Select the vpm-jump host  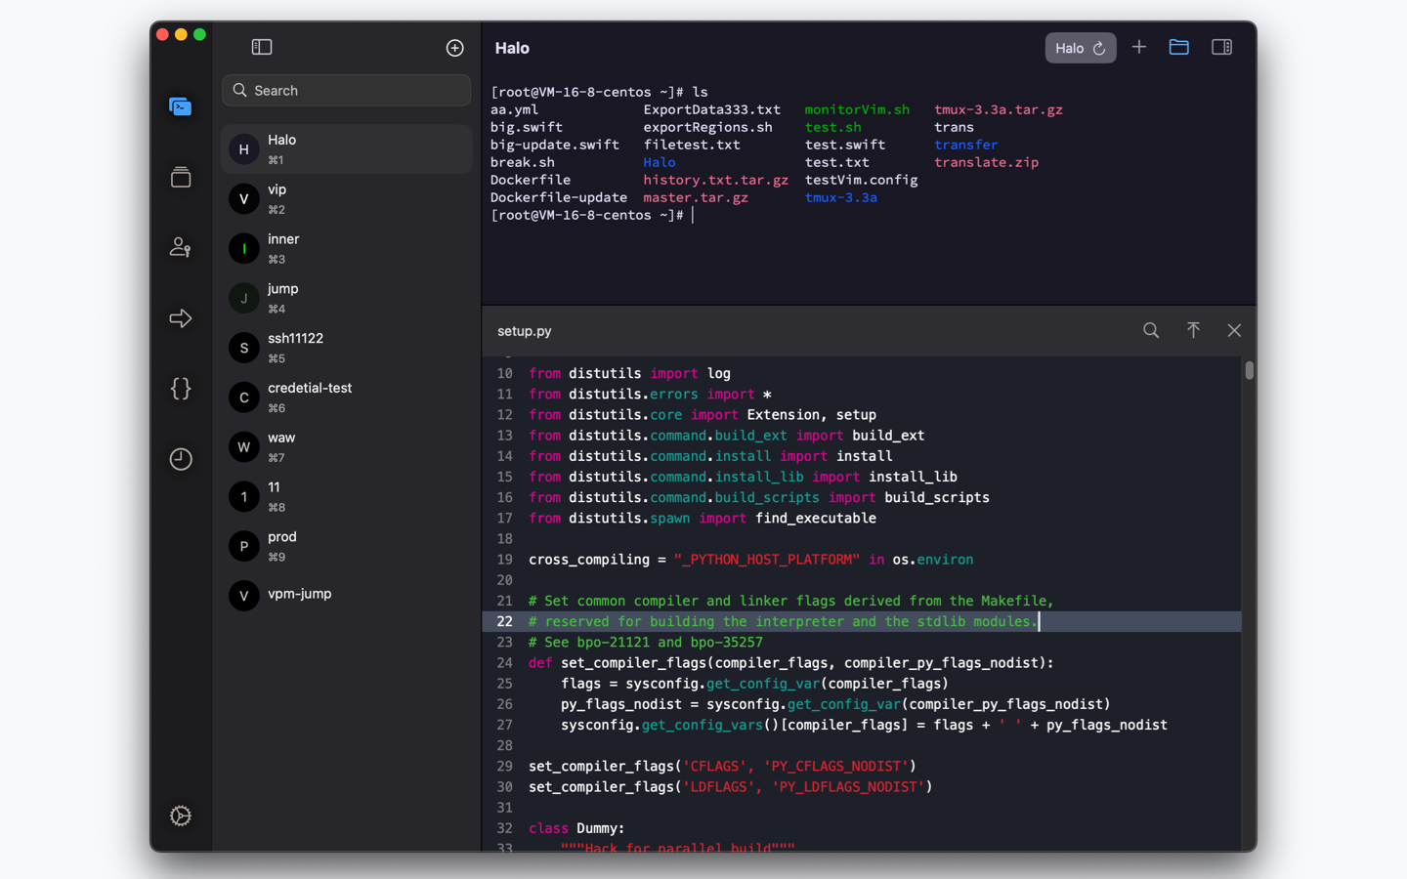point(346,595)
